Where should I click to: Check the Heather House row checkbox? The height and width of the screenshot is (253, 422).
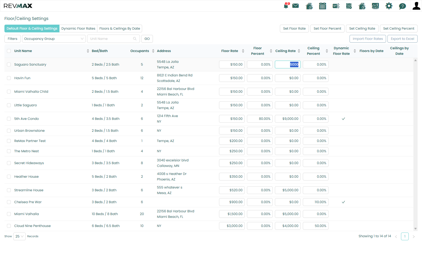[9, 177]
